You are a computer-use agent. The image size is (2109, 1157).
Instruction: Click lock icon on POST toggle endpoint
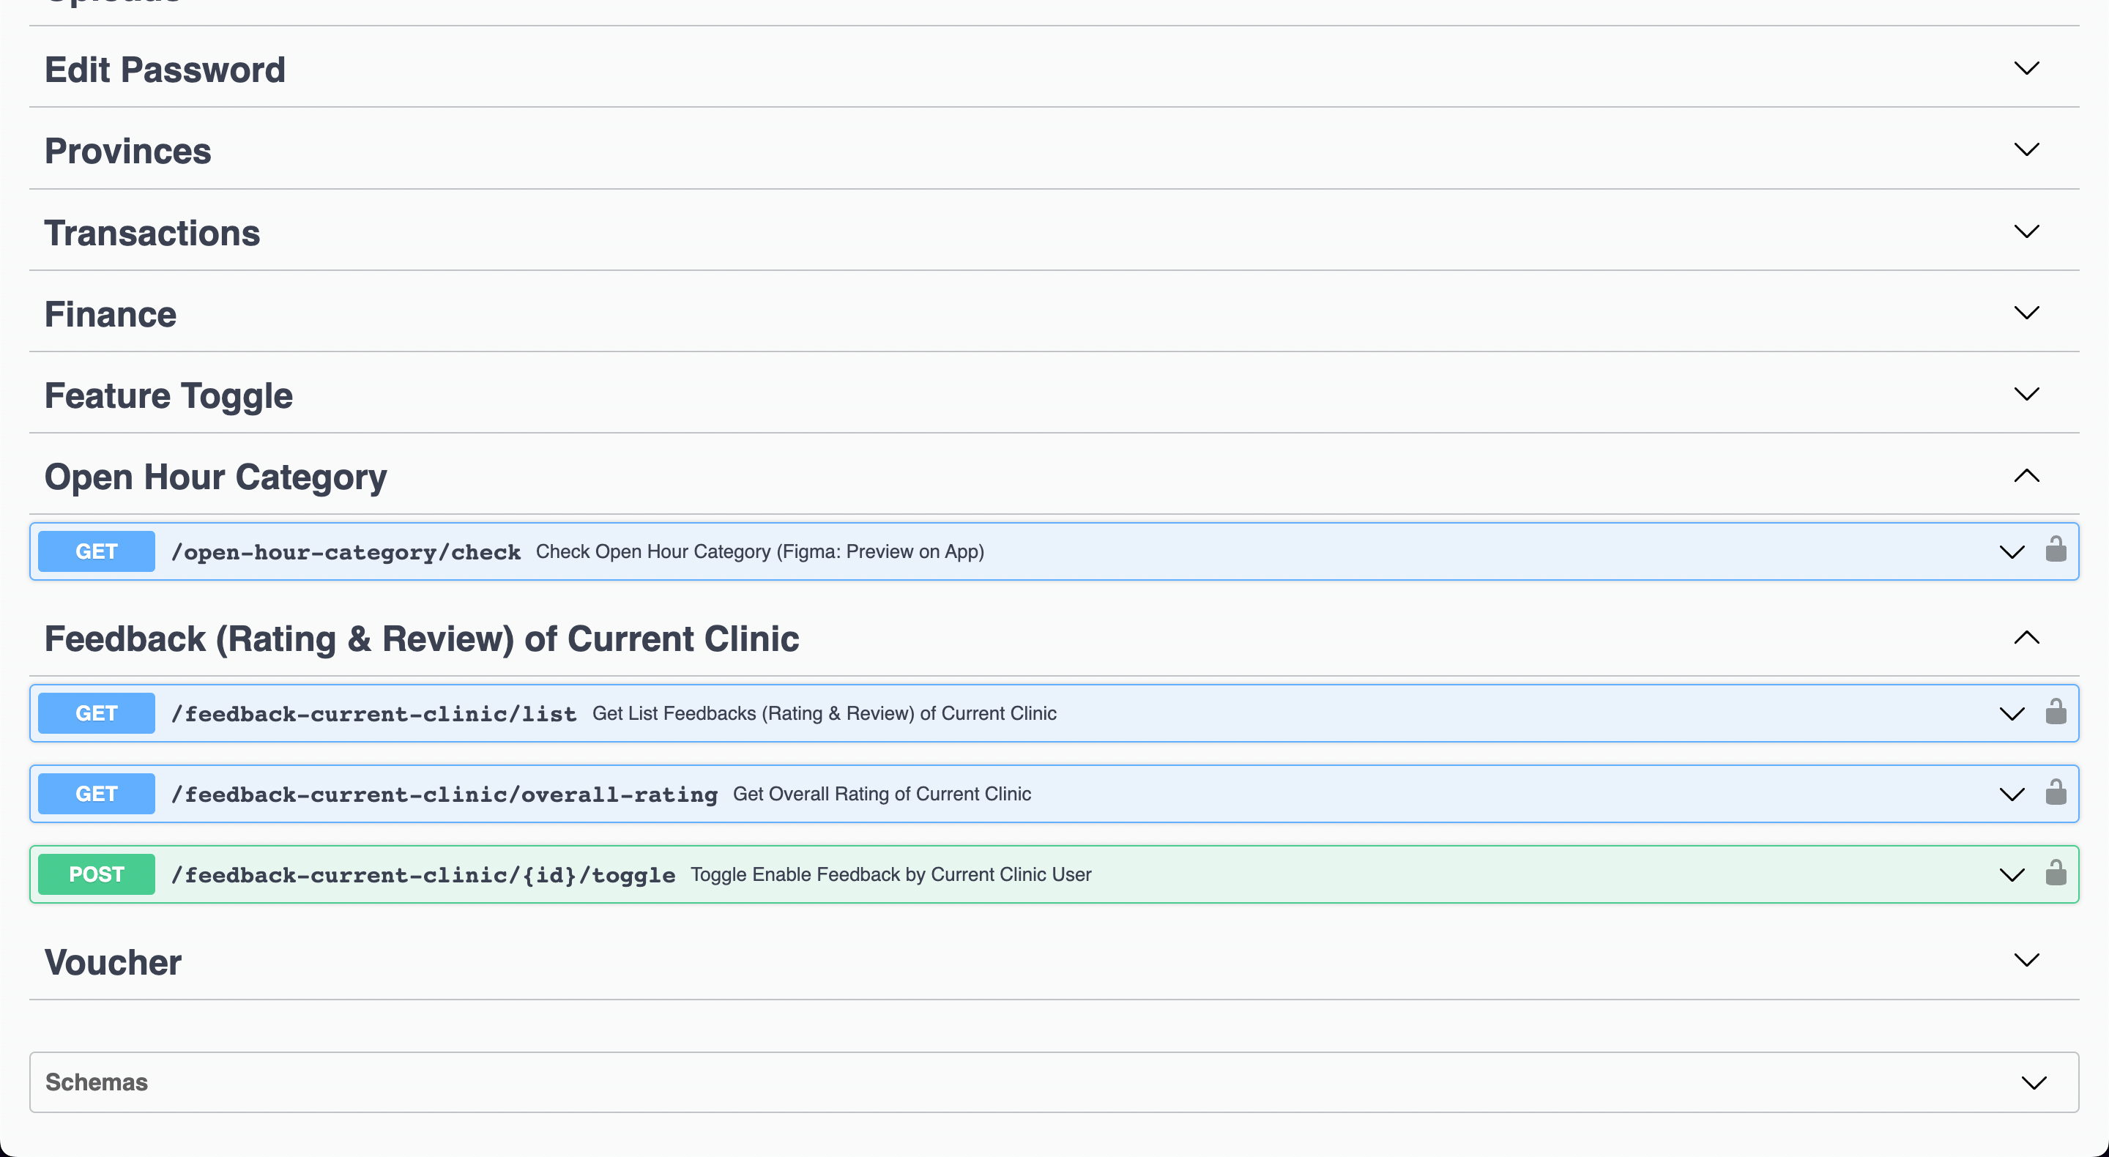pyautogui.click(x=2056, y=873)
